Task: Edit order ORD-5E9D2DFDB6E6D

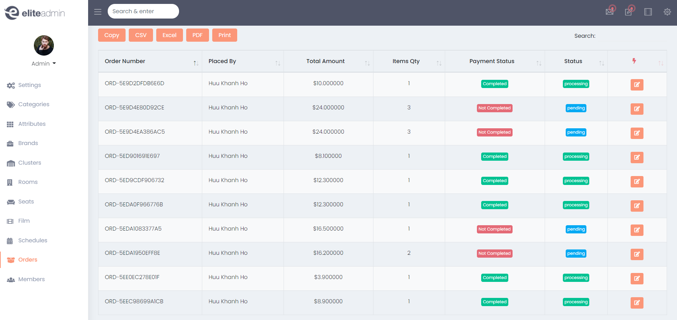Action: [x=637, y=85]
